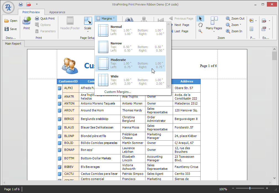Click the Magnifier tool icon
This screenshot has width=279, height=193.
(x=200, y=31)
